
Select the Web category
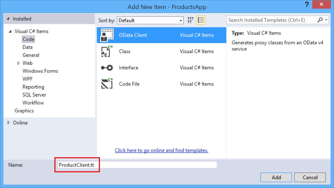[x=27, y=63]
